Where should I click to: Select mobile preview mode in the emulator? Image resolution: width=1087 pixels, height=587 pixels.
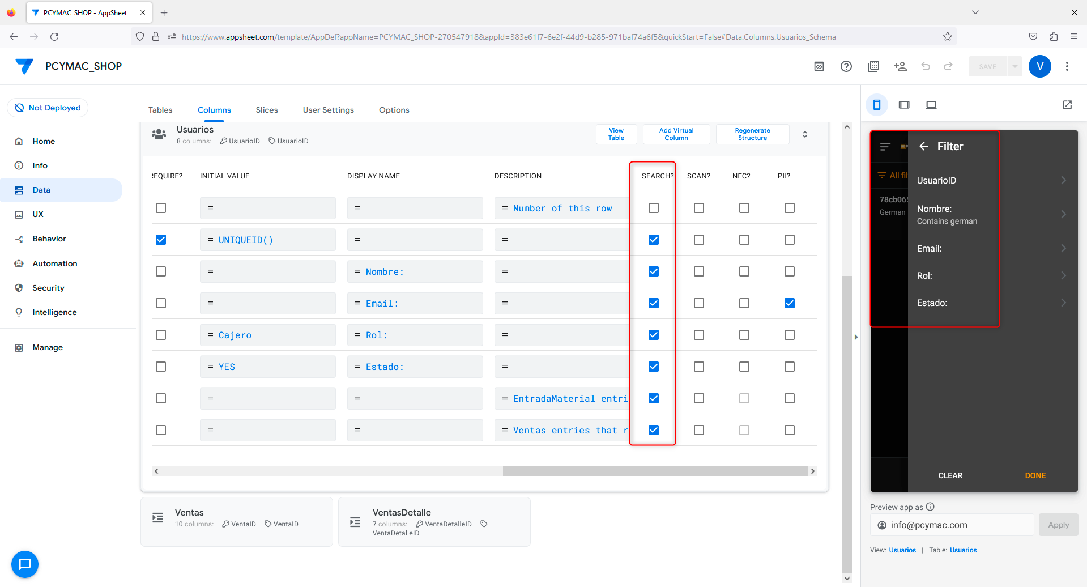(x=877, y=105)
